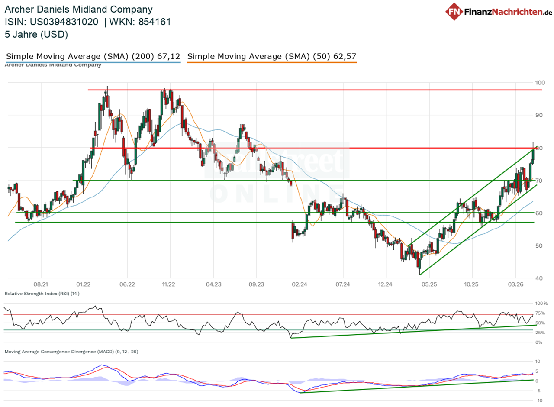Click the 50% label on the RSI axis
This screenshot has height=407, width=554.
point(541,323)
